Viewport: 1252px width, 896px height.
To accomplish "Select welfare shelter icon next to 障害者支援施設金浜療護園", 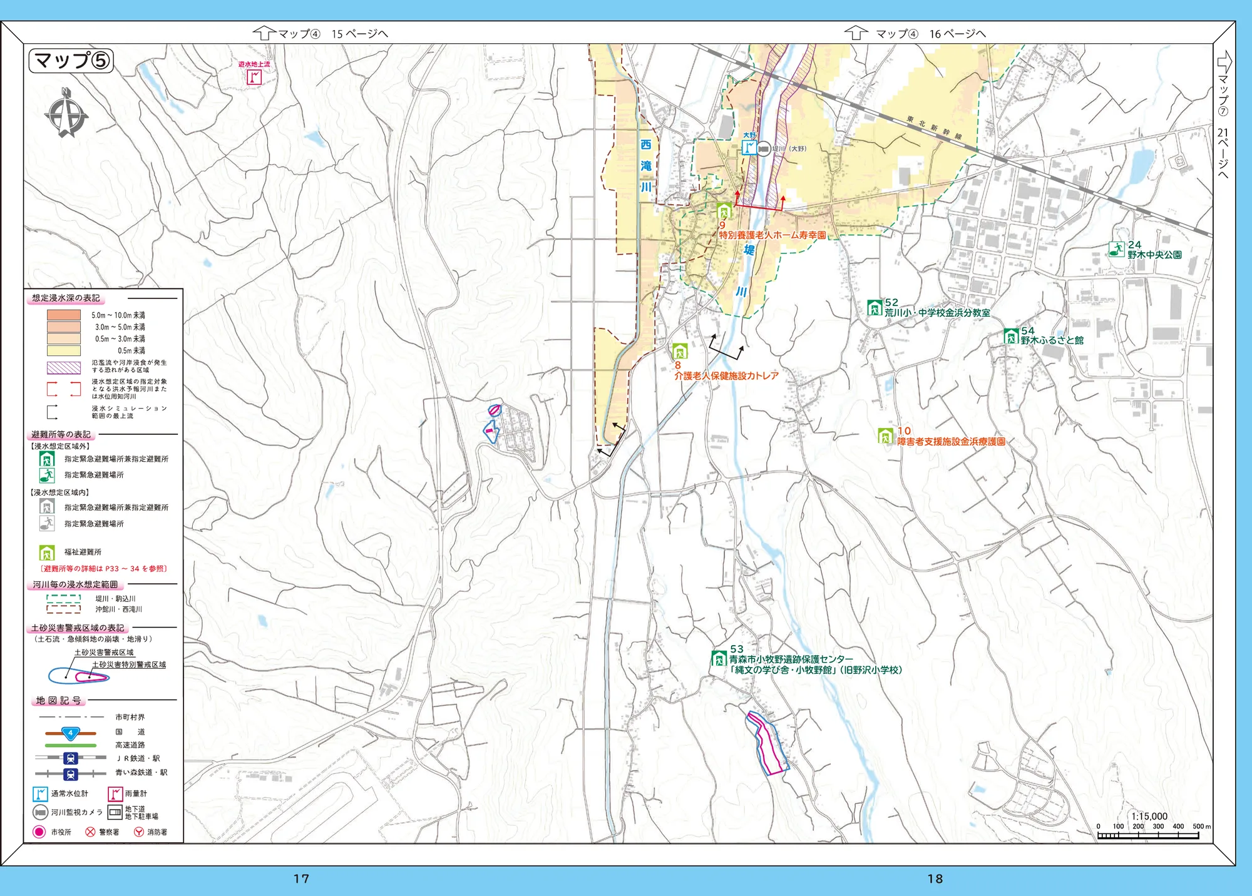I will (x=885, y=436).
